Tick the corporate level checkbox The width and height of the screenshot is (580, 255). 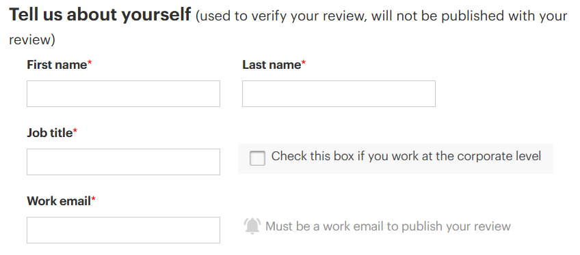[257, 158]
